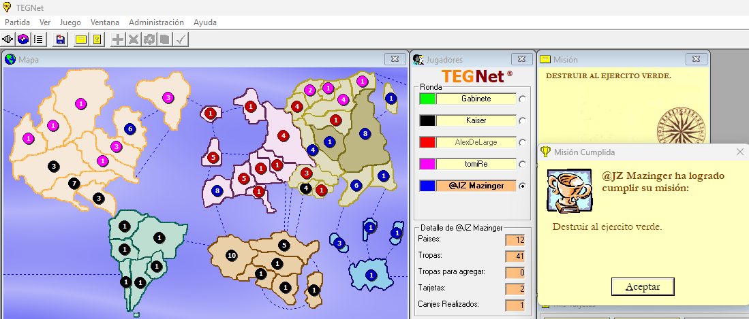Click the AlexDeLarge player name field
The width and height of the screenshot is (749, 319).
(476, 142)
